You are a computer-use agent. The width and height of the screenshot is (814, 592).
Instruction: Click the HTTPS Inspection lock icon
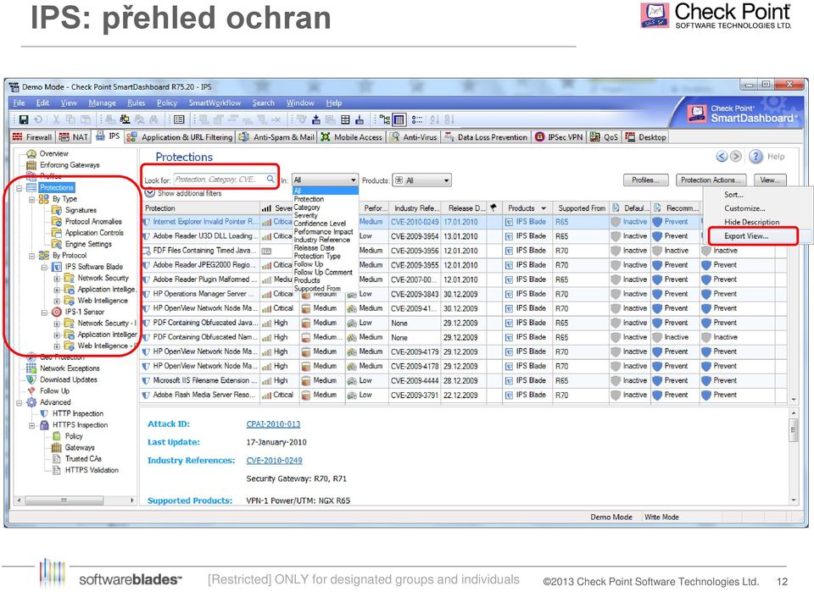click(44, 425)
